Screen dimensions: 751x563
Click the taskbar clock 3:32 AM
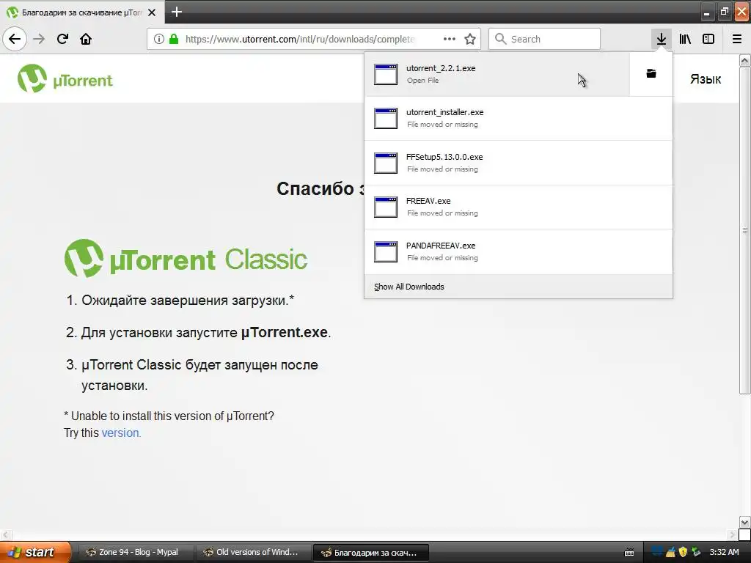(724, 552)
